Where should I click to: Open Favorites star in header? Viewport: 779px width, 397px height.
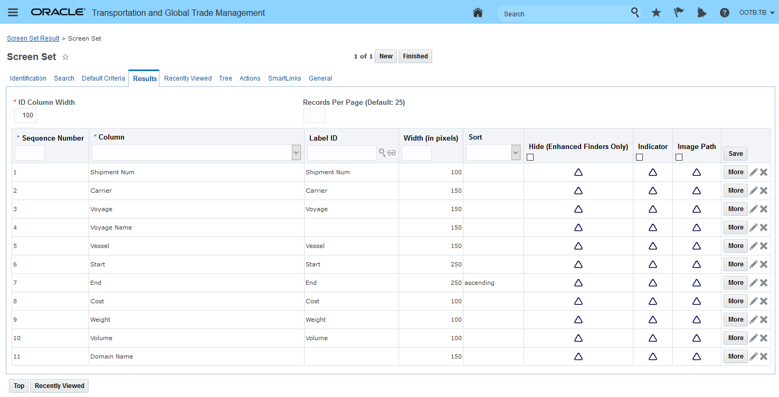[x=656, y=13]
